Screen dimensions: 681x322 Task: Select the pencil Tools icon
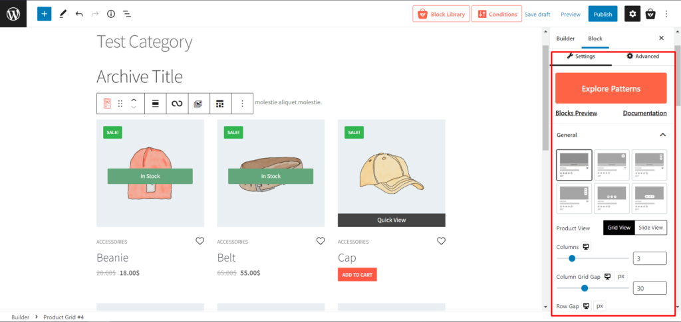pos(63,14)
